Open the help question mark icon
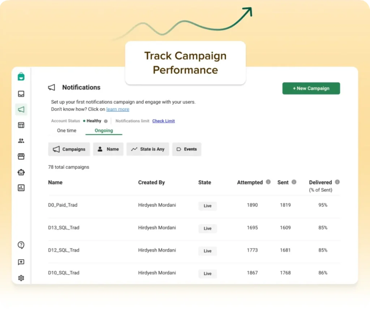 pyautogui.click(x=21, y=245)
